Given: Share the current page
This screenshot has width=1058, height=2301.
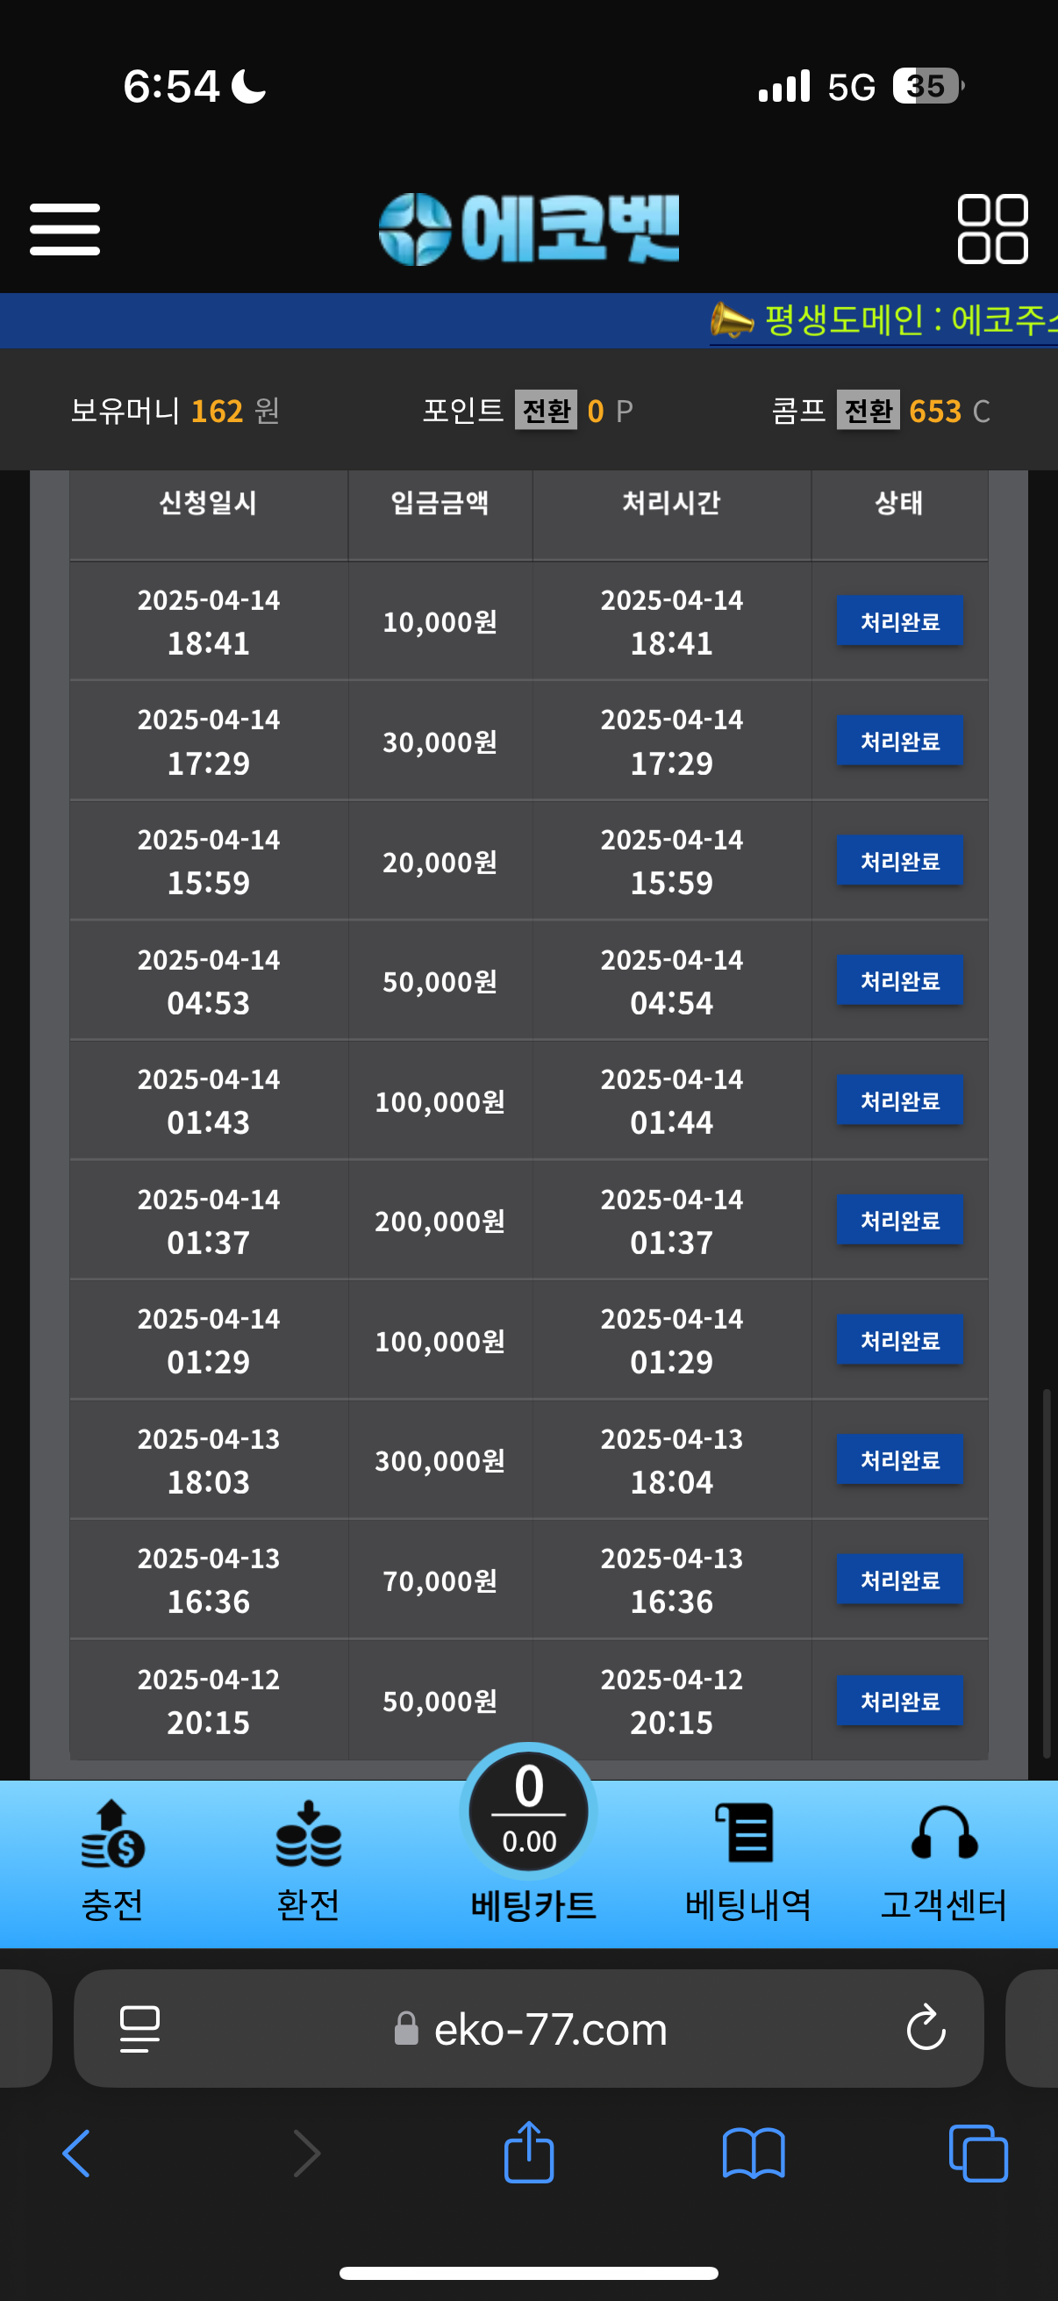Looking at the screenshot, I should tap(528, 2153).
